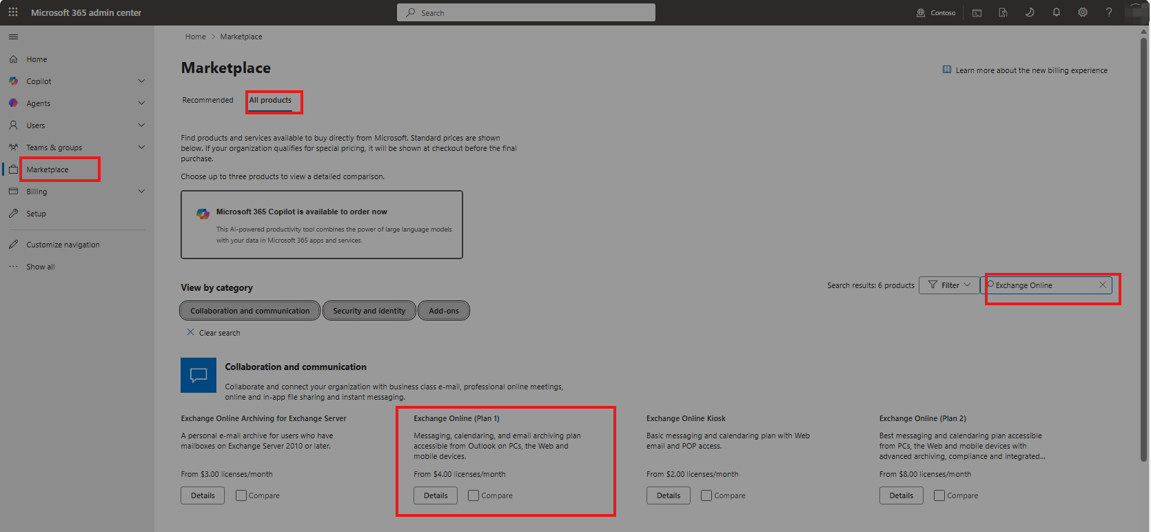Click the 'Microsoft 365 admin center' header title
Viewport: 1151px width, 532px height.
[86, 12]
